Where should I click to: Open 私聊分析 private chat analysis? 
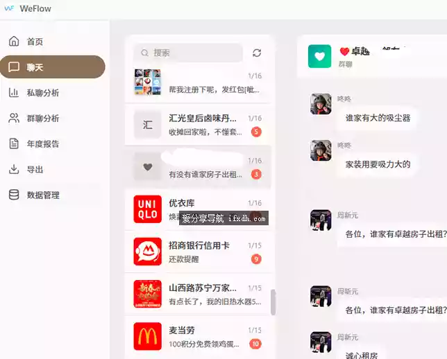pos(53,93)
